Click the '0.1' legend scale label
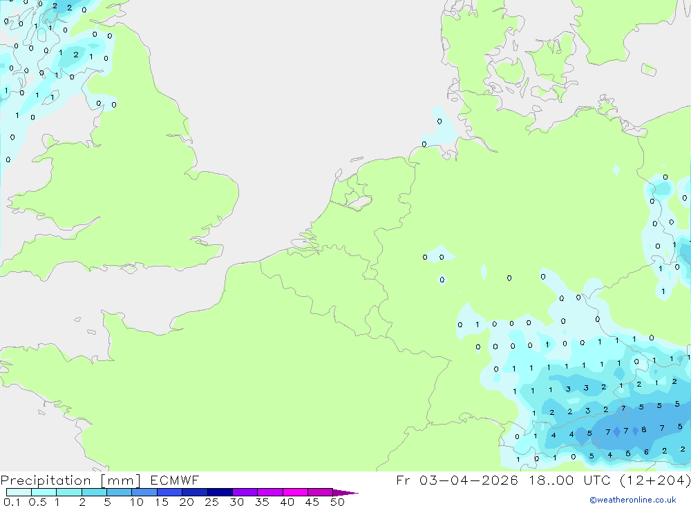Image resolution: width=691 pixels, height=506 pixels. point(12,502)
